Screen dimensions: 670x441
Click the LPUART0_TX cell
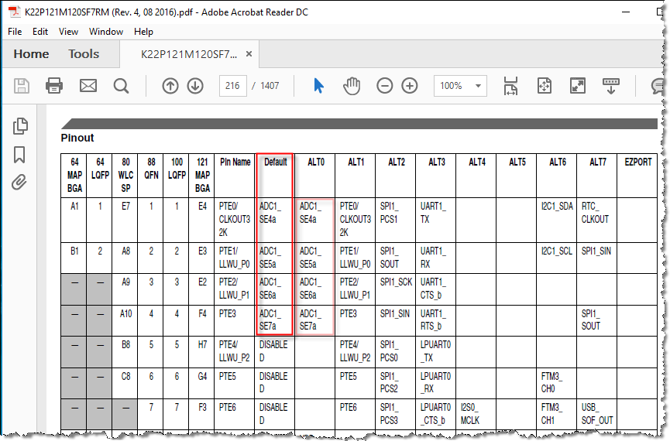435,351
